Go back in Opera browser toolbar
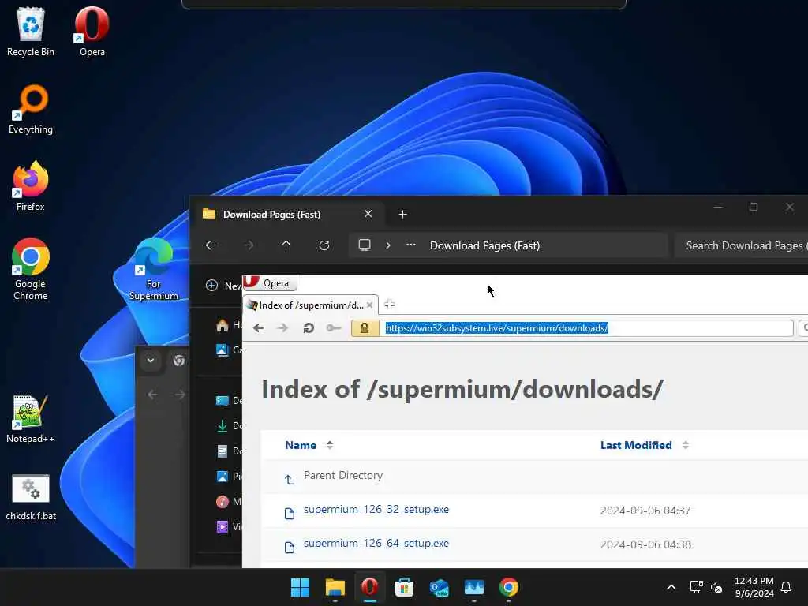 (259, 327)
